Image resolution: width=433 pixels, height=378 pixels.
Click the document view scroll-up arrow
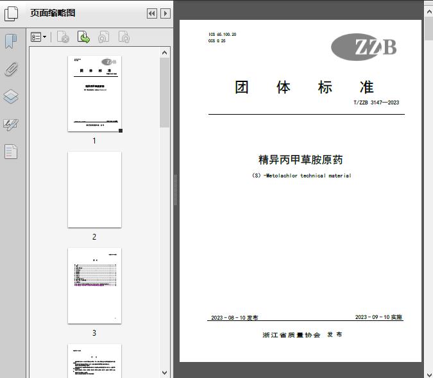428,4
